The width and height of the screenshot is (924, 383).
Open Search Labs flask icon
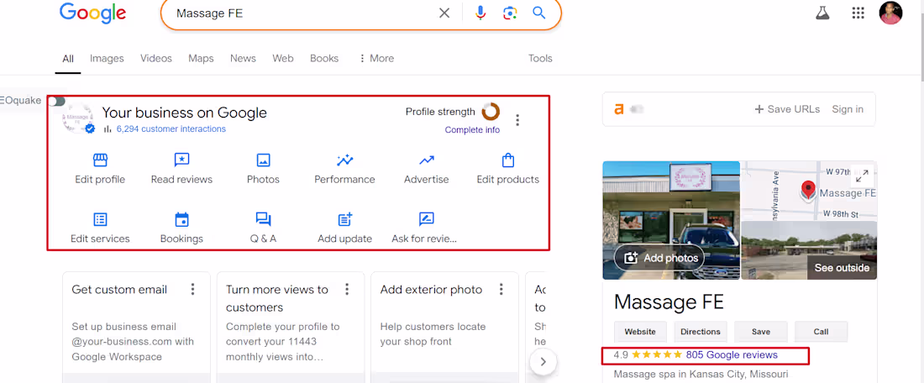(x=822, y=13)
